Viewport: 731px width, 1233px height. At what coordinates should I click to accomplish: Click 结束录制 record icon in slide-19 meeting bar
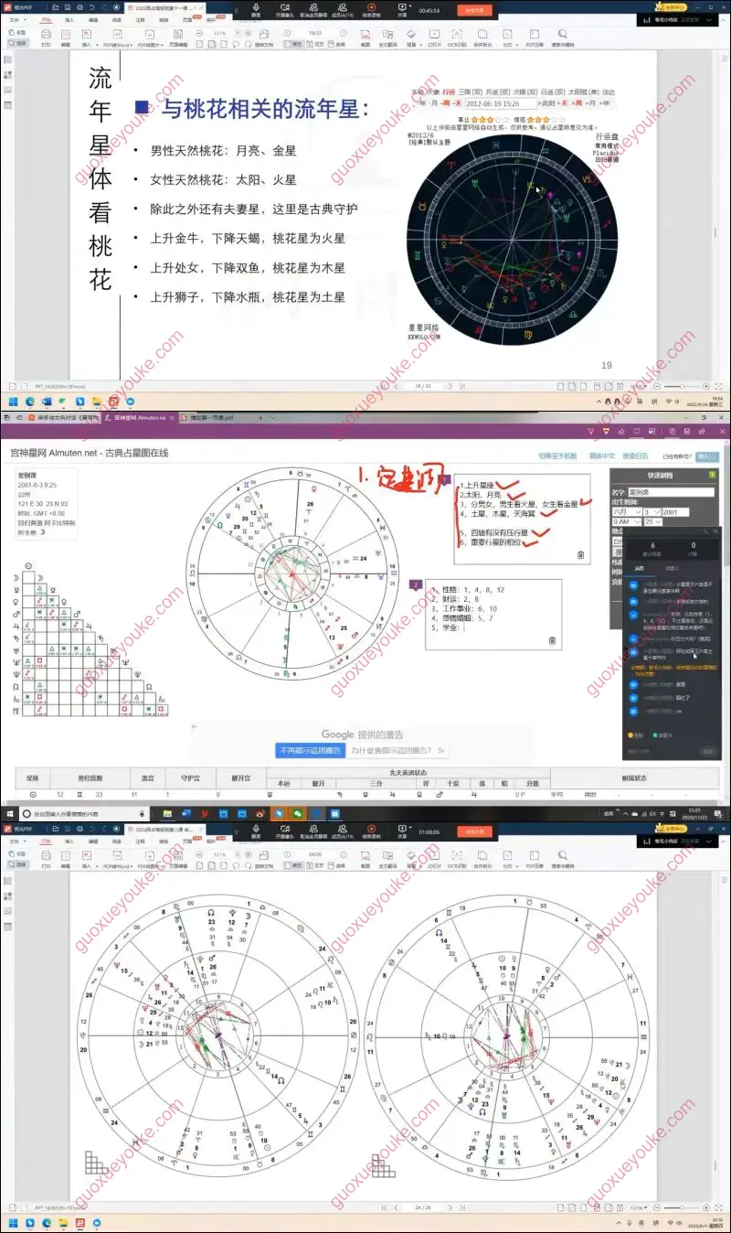point(370,10)
